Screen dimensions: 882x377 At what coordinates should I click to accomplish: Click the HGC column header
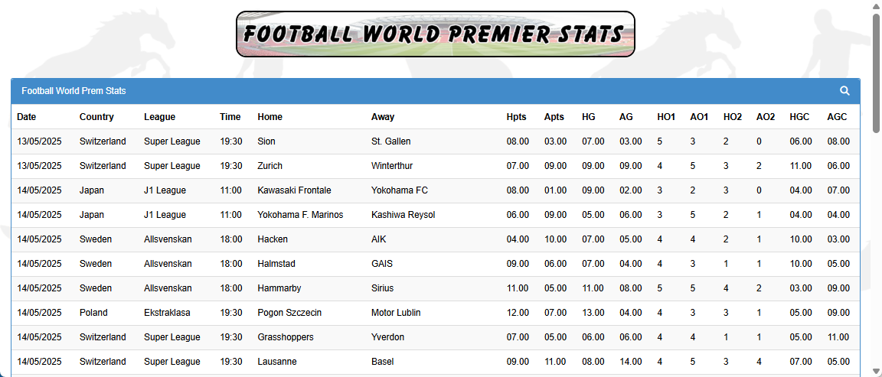(799, 117)
